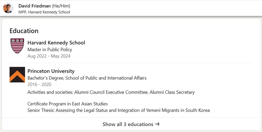Click David Friedman's profile photo

pyautogui.click(x=8, y=8)
